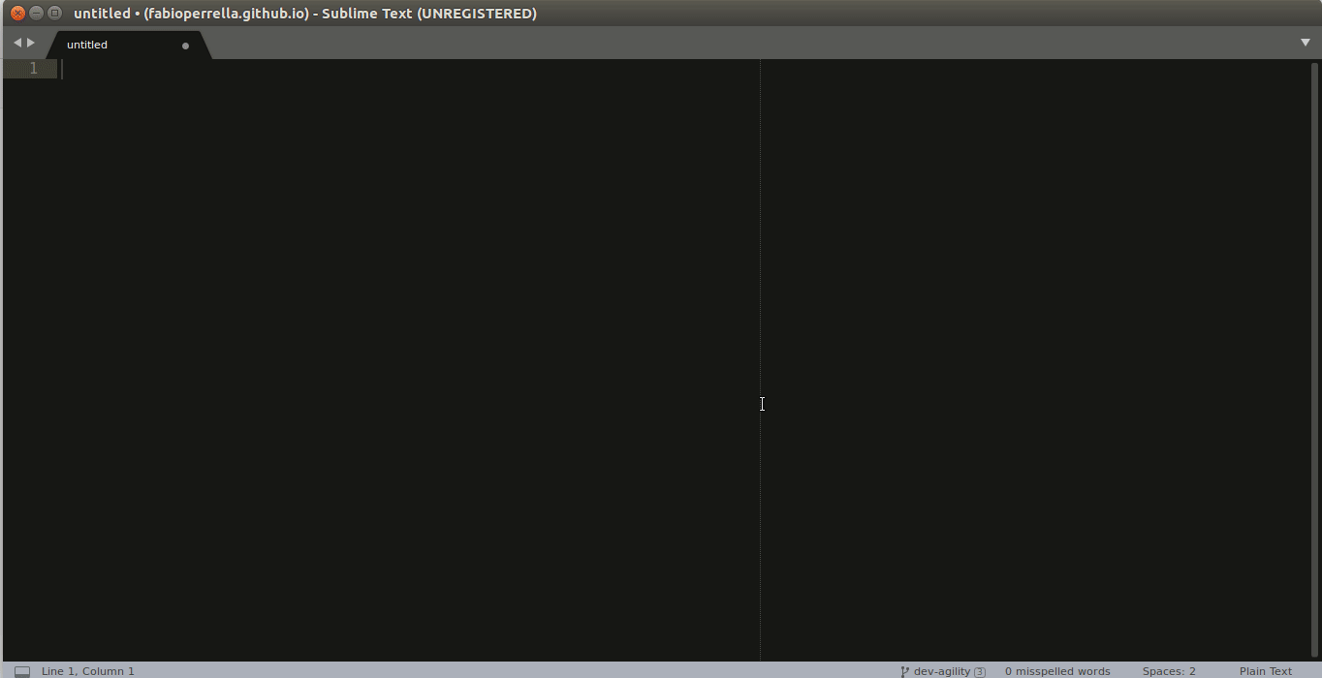Open the Plain Text syntax selector
The width and height of the screenshot is (1322, 678).
[1266, 671]
